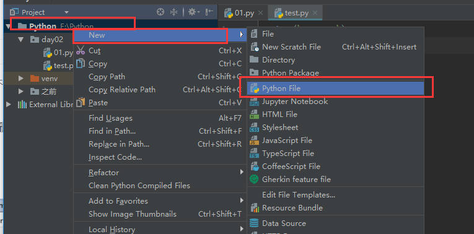This screenshot has width=474, height=234.
Task: Create a new File from submenu
Action: 336,34
